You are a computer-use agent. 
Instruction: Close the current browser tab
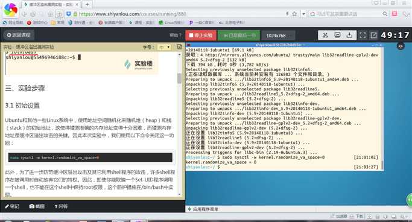click(77, 4)
